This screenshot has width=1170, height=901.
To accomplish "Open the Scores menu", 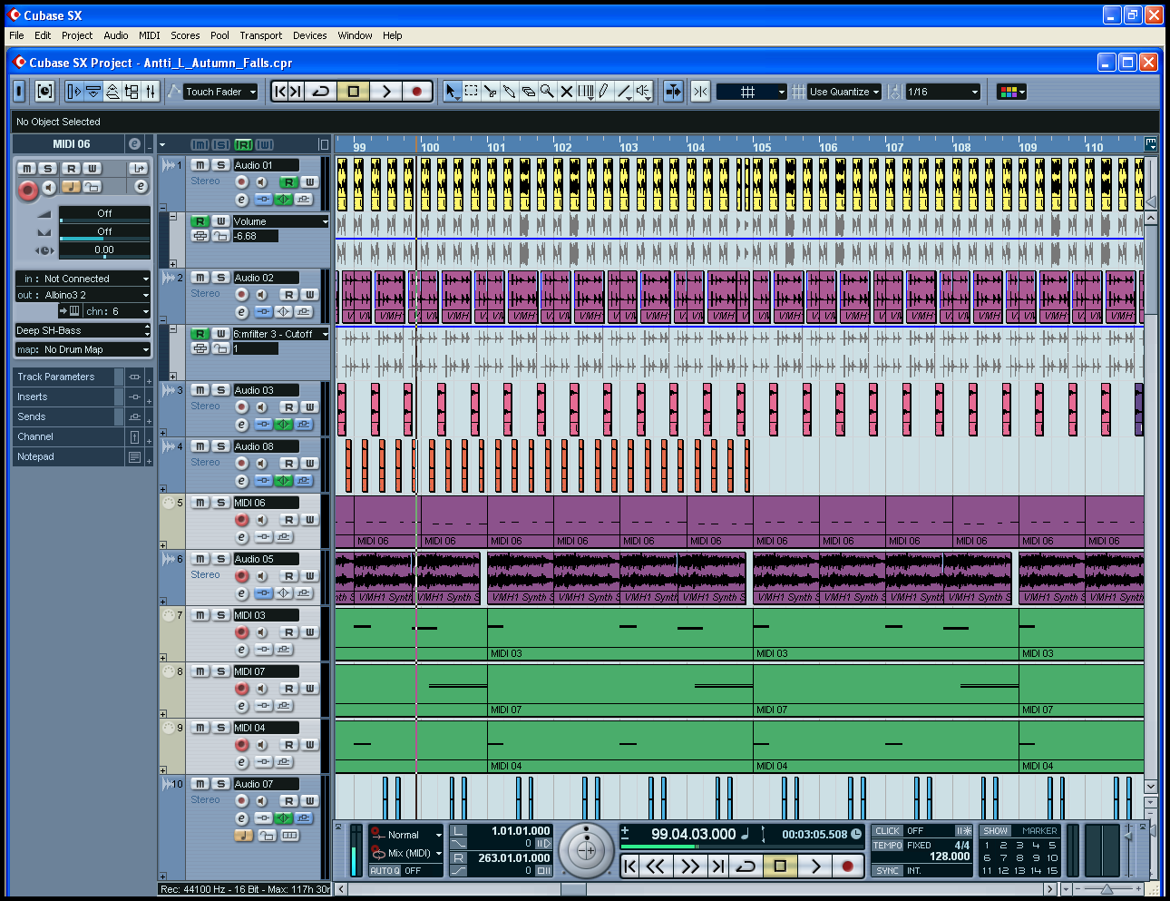I will [185, 35].
